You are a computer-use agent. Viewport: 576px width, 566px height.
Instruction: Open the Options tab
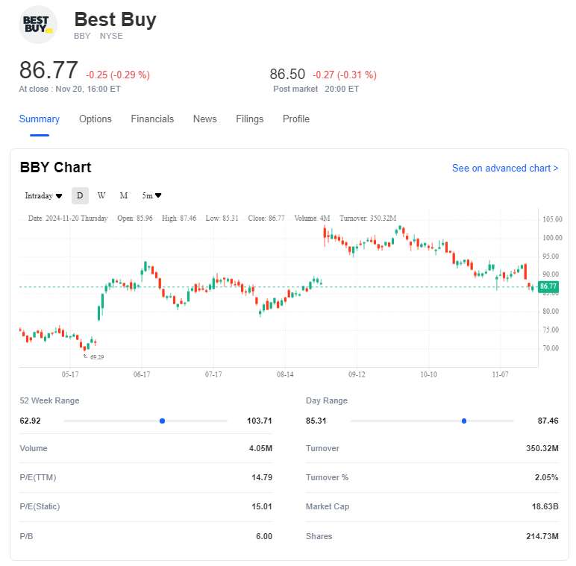point(96,119)
